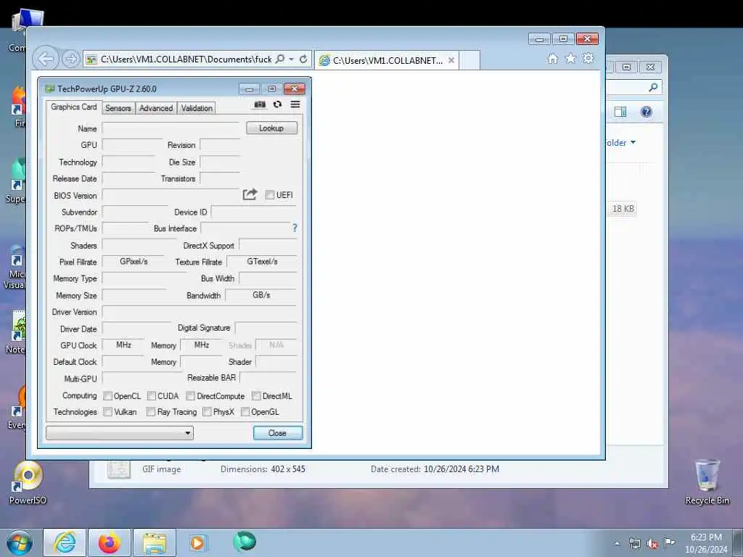743x557 pixels.
Task: Open the Action Center flag icon
Action: pyautogui.click(x=669, y=542)
